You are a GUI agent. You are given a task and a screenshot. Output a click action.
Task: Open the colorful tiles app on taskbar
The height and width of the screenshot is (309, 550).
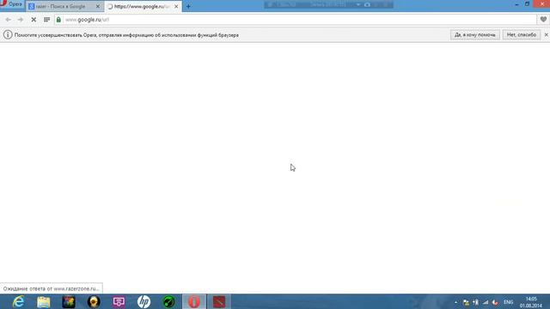tap(69, 301)
